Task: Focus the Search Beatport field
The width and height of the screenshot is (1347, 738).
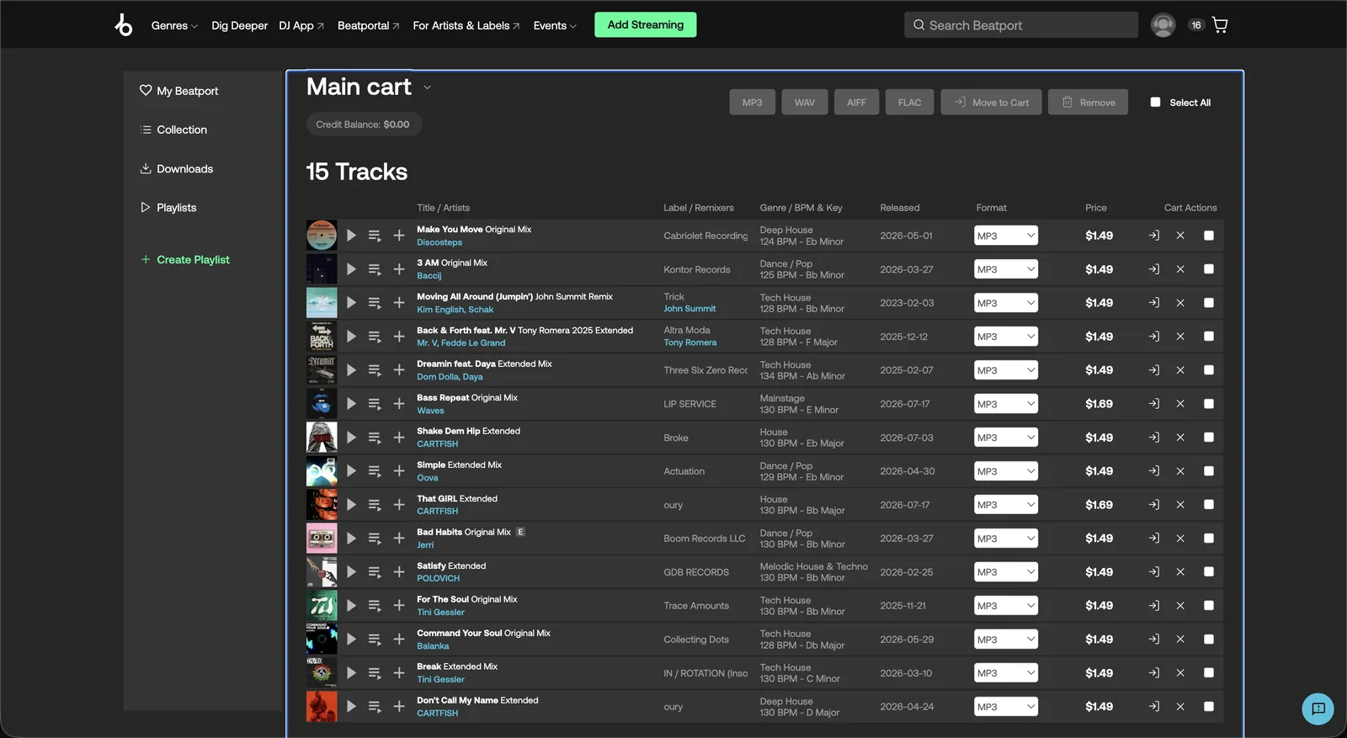Action: pyautogui.click(x=1021, y=25)
